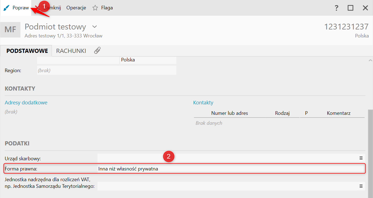Expand the chevron next to Podmiot testowy
This screenshot has height=198, width=373.
(x=95, y=27)
